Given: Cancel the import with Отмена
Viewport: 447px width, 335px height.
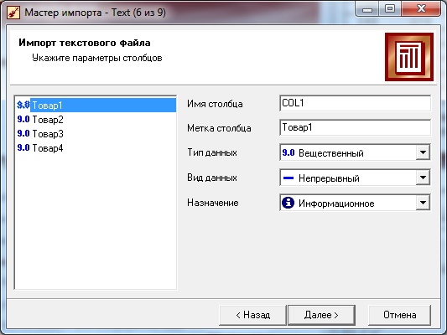Looking at the screenshot, I should point(399,315).
